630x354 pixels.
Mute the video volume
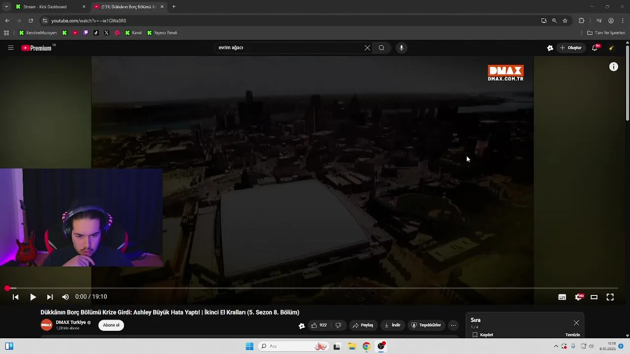(x=65, y=297)
